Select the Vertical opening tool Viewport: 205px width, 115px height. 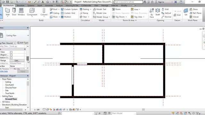click(x=166, y=13)
